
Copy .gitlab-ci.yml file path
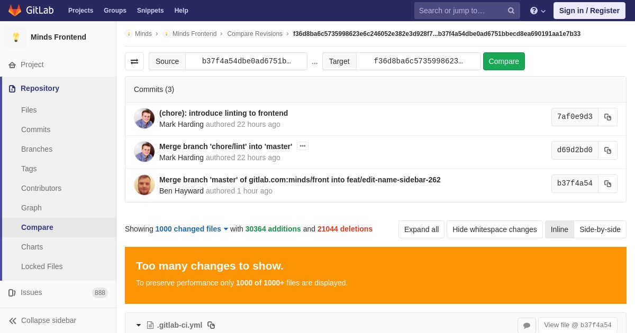211,325
